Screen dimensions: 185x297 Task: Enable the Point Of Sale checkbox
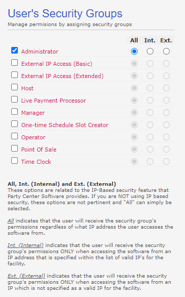[15, 148]
